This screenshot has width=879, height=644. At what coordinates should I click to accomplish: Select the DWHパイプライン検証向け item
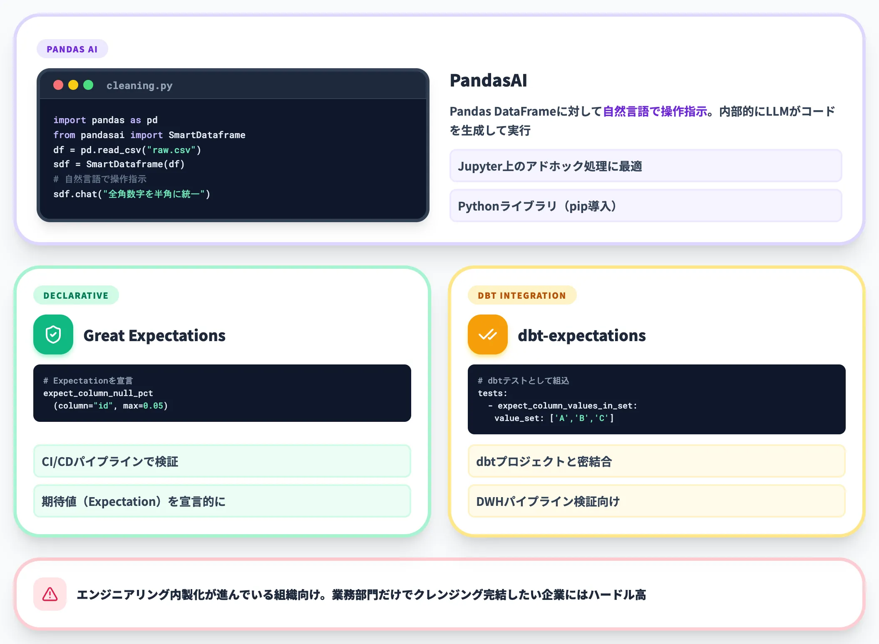657,501
